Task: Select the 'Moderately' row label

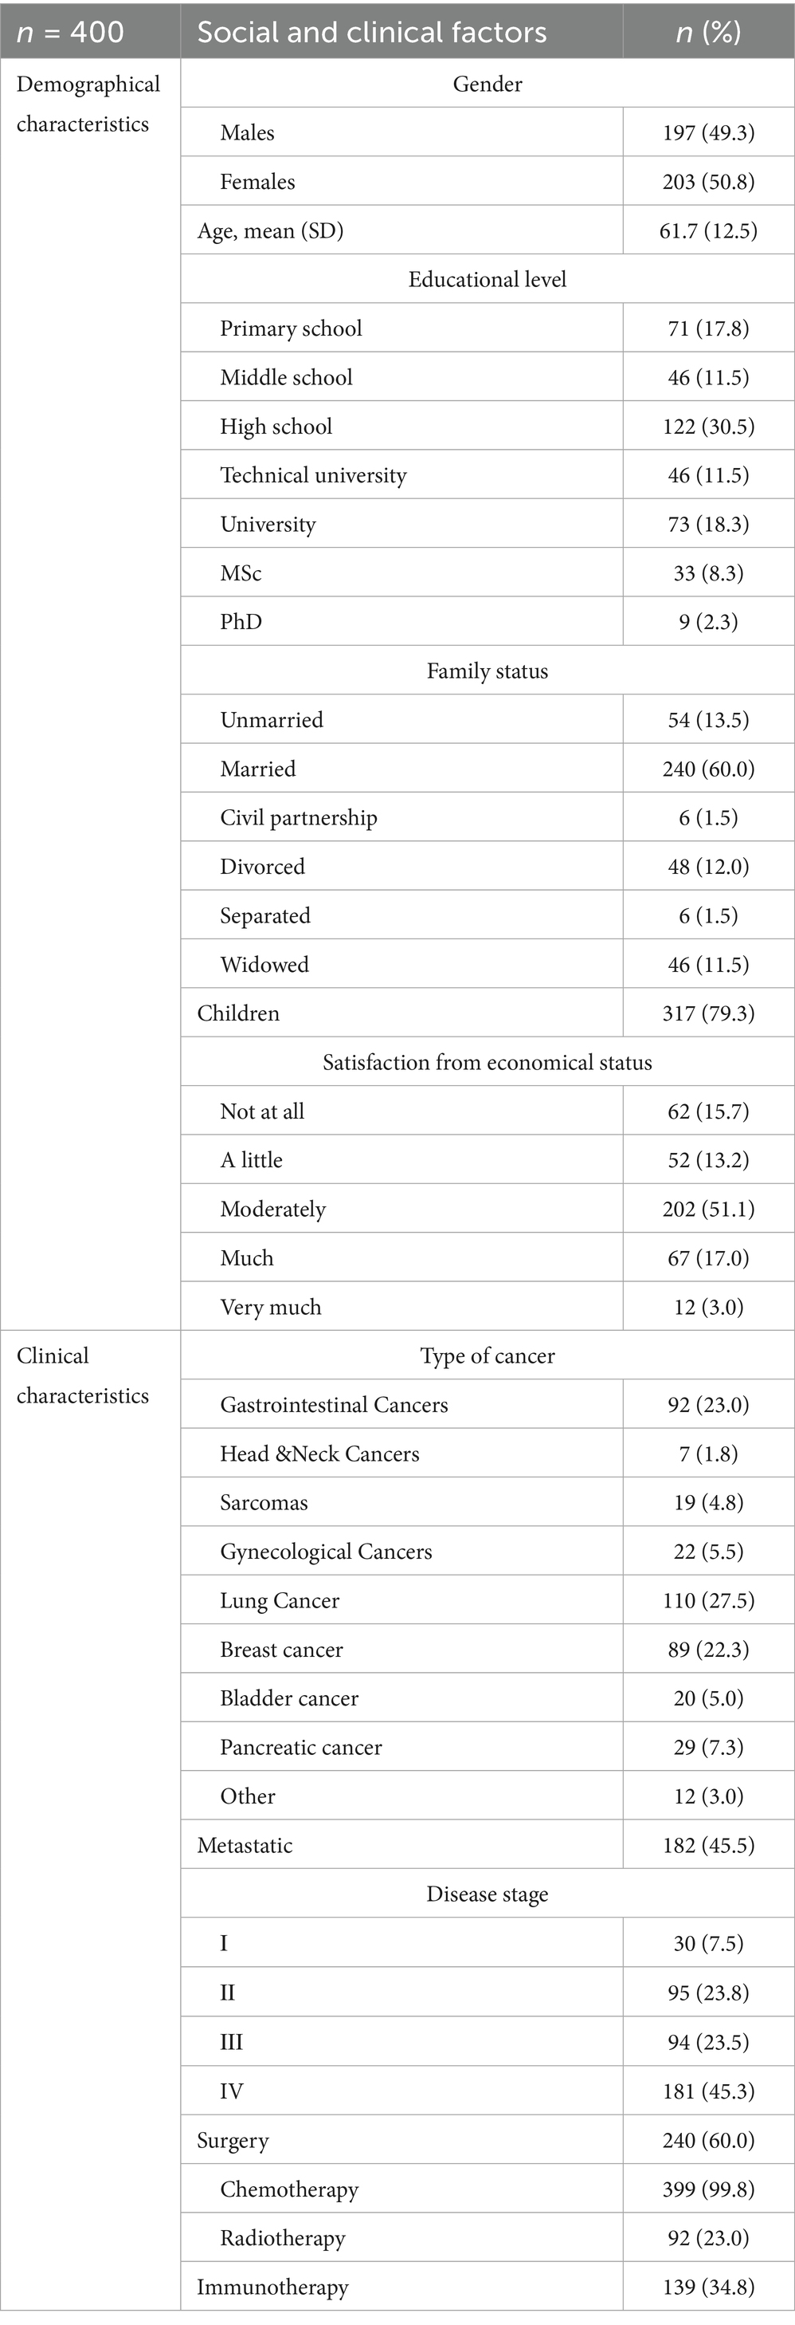Action: [273, 1210]
